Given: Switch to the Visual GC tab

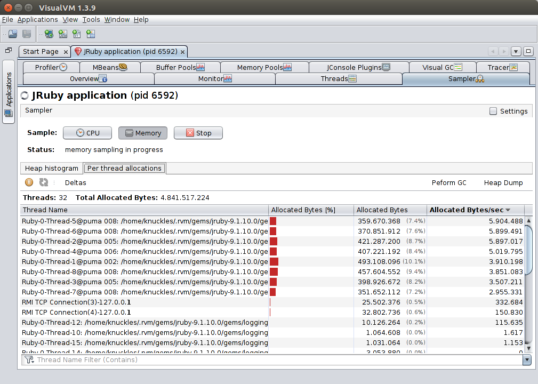Looking at the screenshot, I should (x=442, y=67).
